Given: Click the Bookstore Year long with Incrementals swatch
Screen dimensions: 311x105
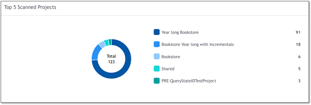Looking at the screenshot, I should click(x=157, y=44).
